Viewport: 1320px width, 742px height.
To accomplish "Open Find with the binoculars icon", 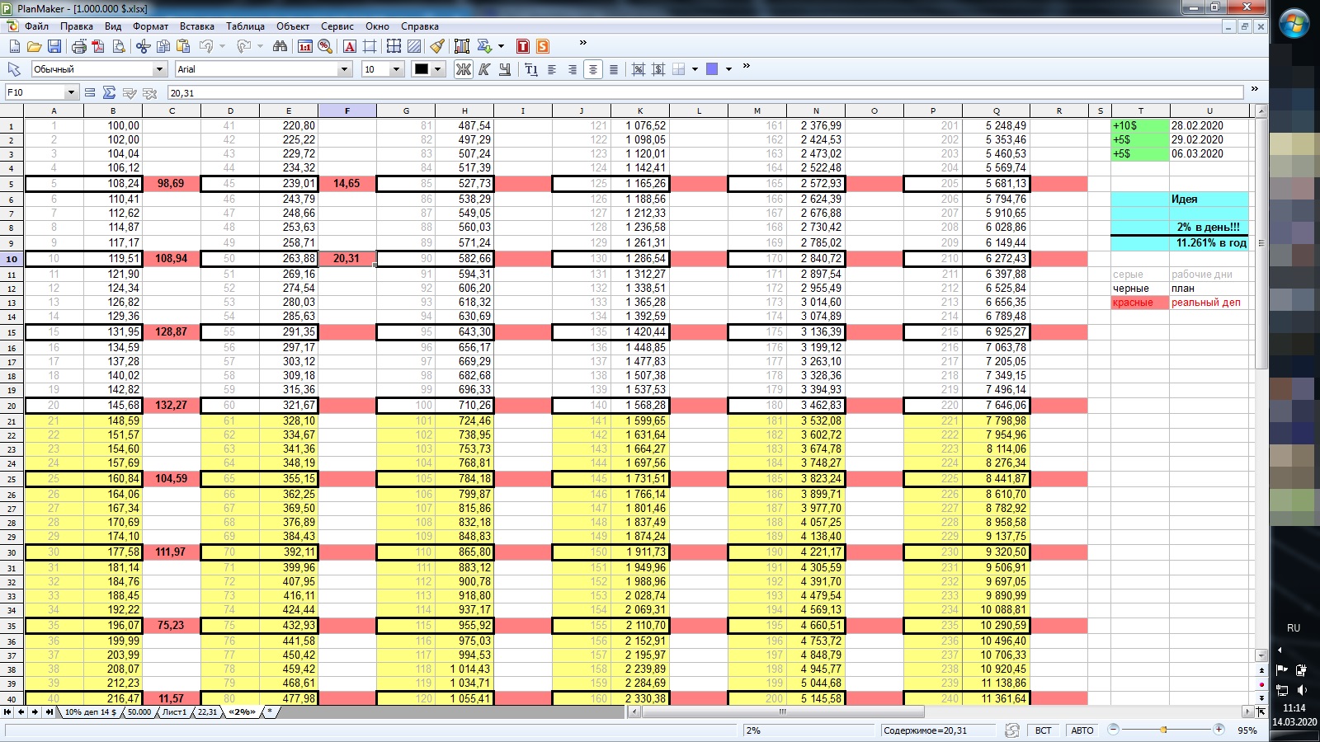I will click(x=280, y=46).
